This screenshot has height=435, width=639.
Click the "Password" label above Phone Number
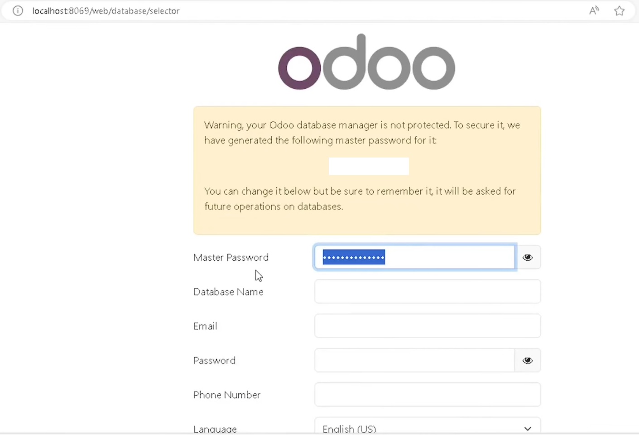coord(214,361)
